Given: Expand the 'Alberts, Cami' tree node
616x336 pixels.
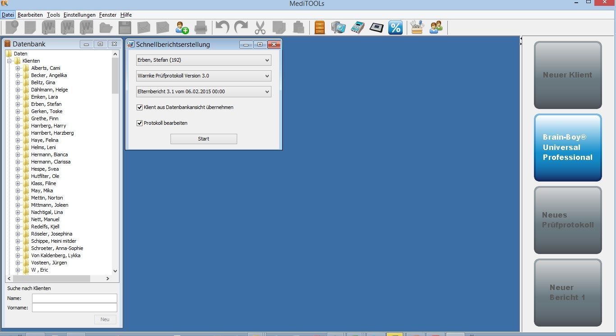Looking at the screenshot, I should click(x=18, y=68).
